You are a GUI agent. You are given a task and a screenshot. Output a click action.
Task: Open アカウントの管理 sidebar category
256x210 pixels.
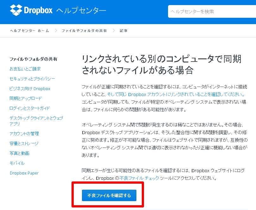tap(24, 134)
